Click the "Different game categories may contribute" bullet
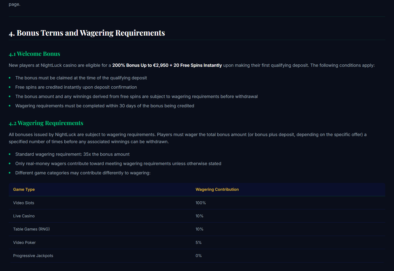This screenshot has height=271, width=394. click(83, 173)
